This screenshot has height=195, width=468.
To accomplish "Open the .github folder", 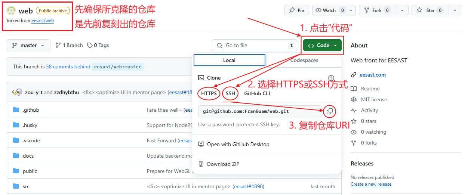I will pos(31,110).
